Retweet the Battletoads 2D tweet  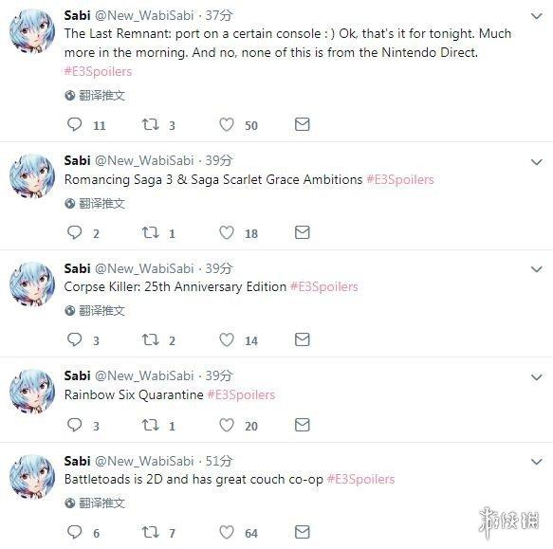coord(150,532)
